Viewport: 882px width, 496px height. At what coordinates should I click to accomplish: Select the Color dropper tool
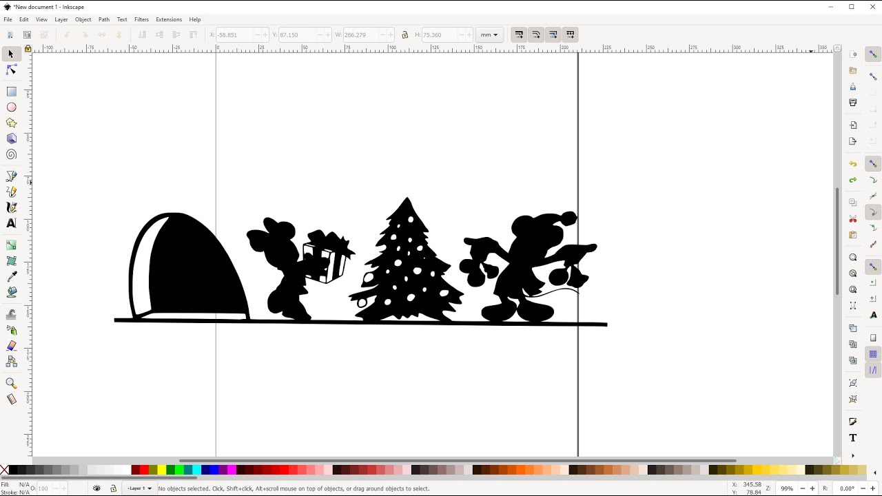pyautogui.click(x=11, y=276)
